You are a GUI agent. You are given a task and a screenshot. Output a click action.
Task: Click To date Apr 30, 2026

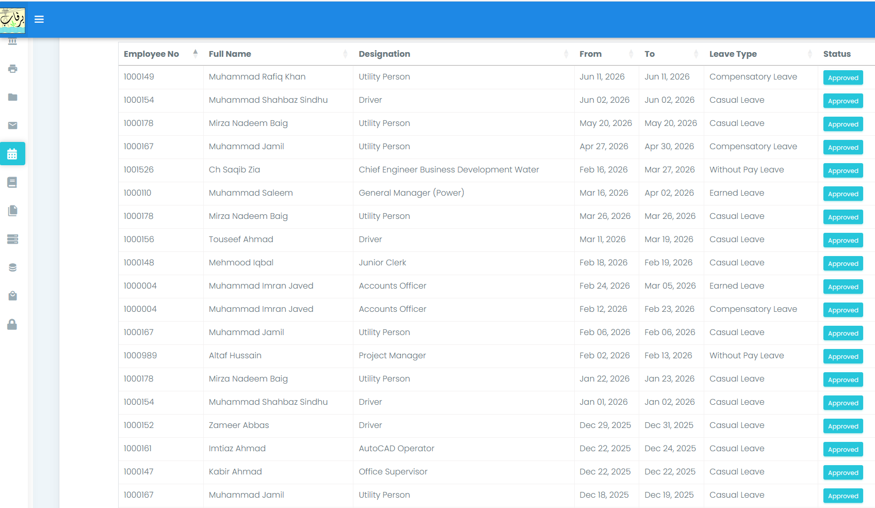pos(670,146)
